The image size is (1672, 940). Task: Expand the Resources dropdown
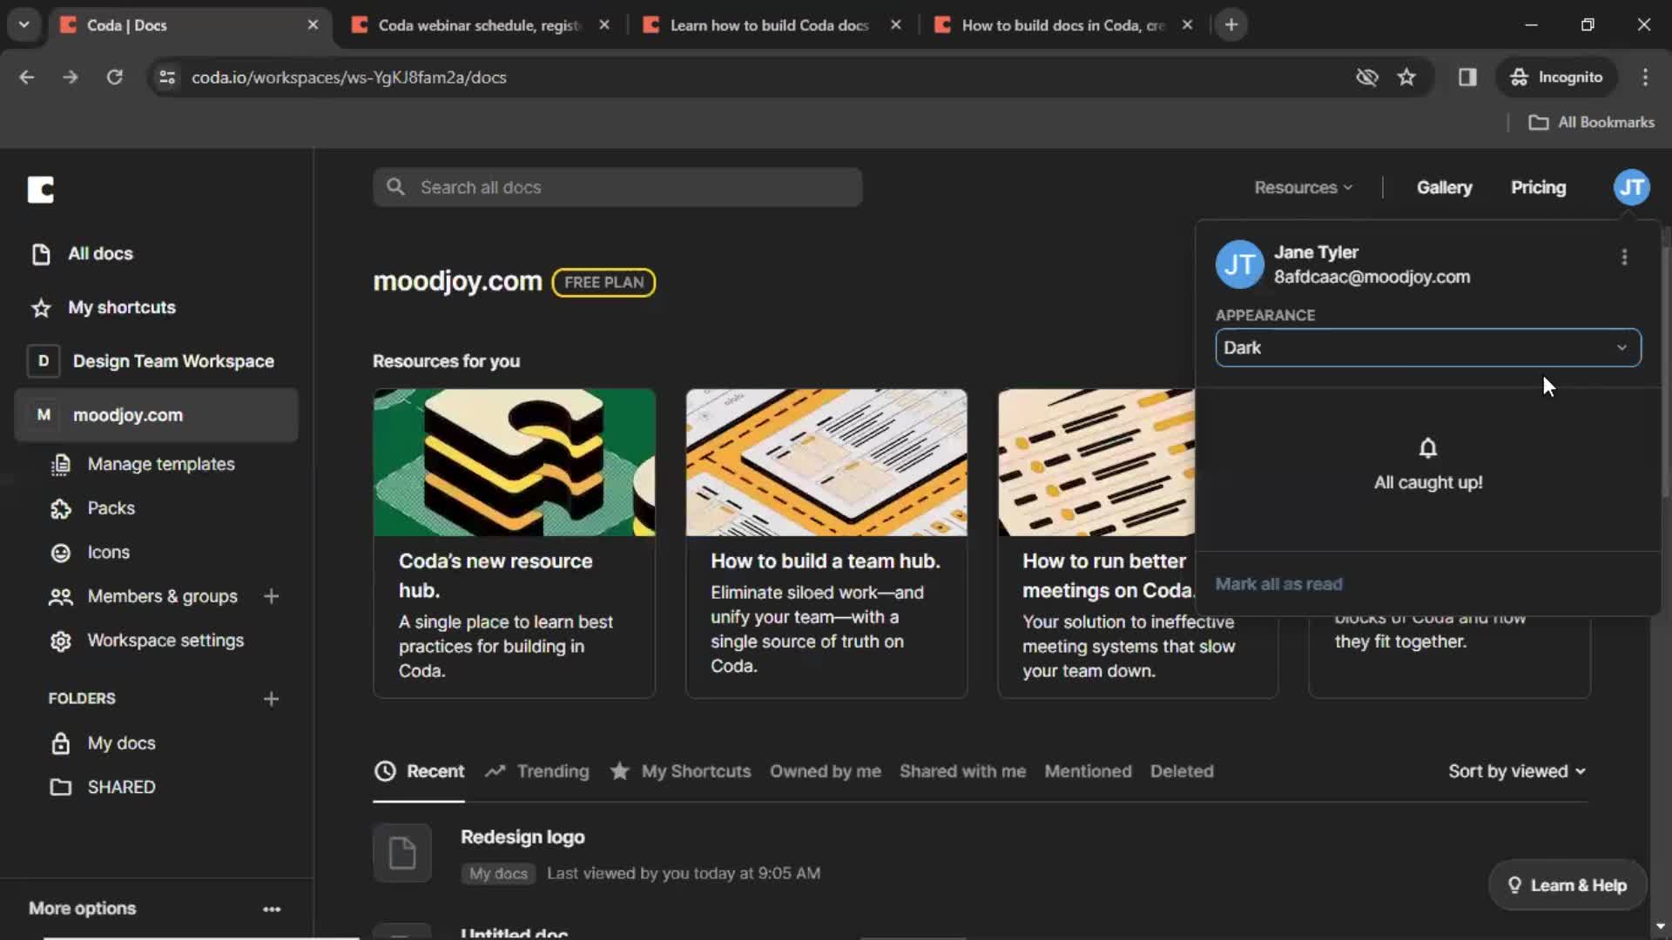point(1303,187)
